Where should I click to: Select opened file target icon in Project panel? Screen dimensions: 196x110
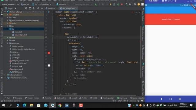click(26, 8)
